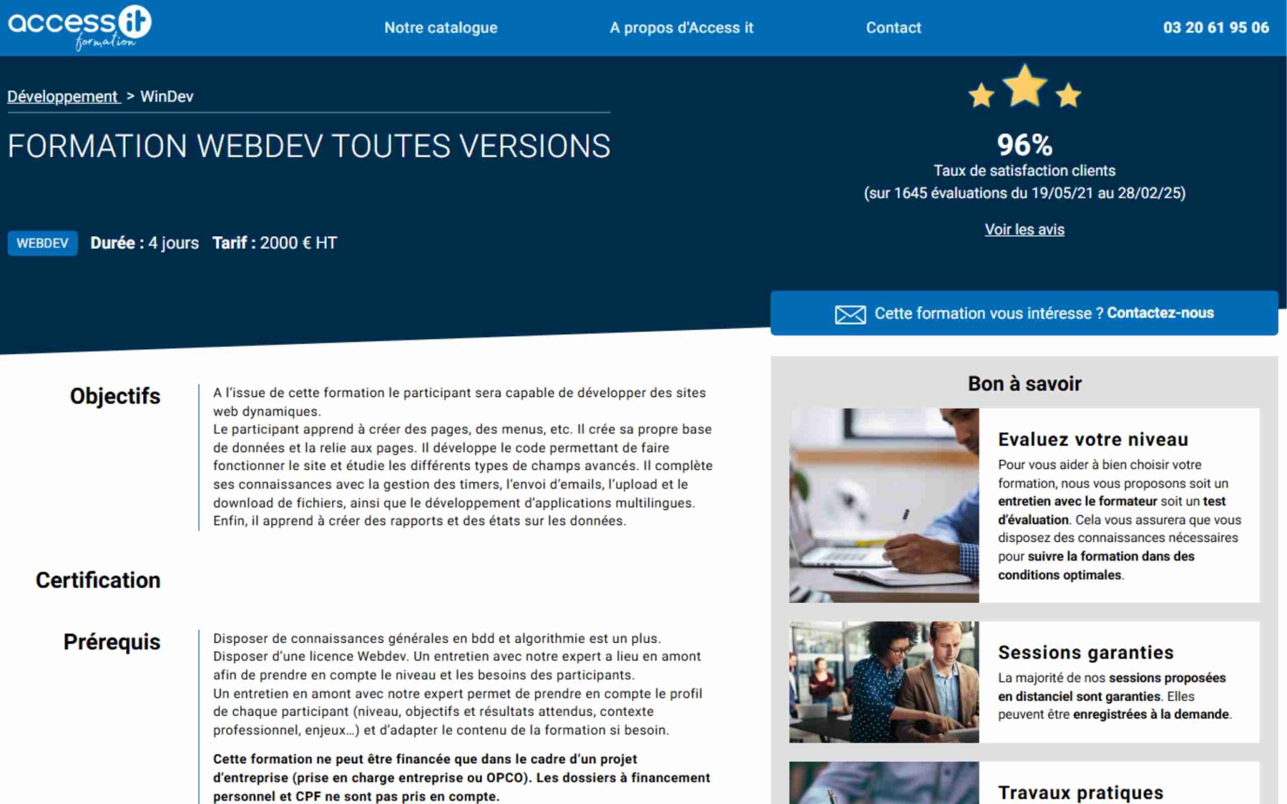The image size is (1287, 804).
Task: Click the Certification section heading
Action: tap(98, 580)
